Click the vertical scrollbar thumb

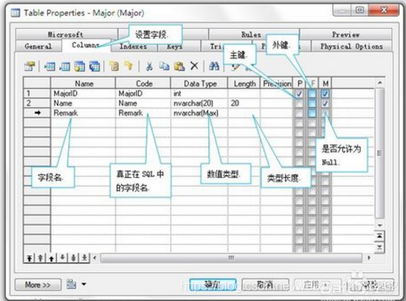[380, 154]
